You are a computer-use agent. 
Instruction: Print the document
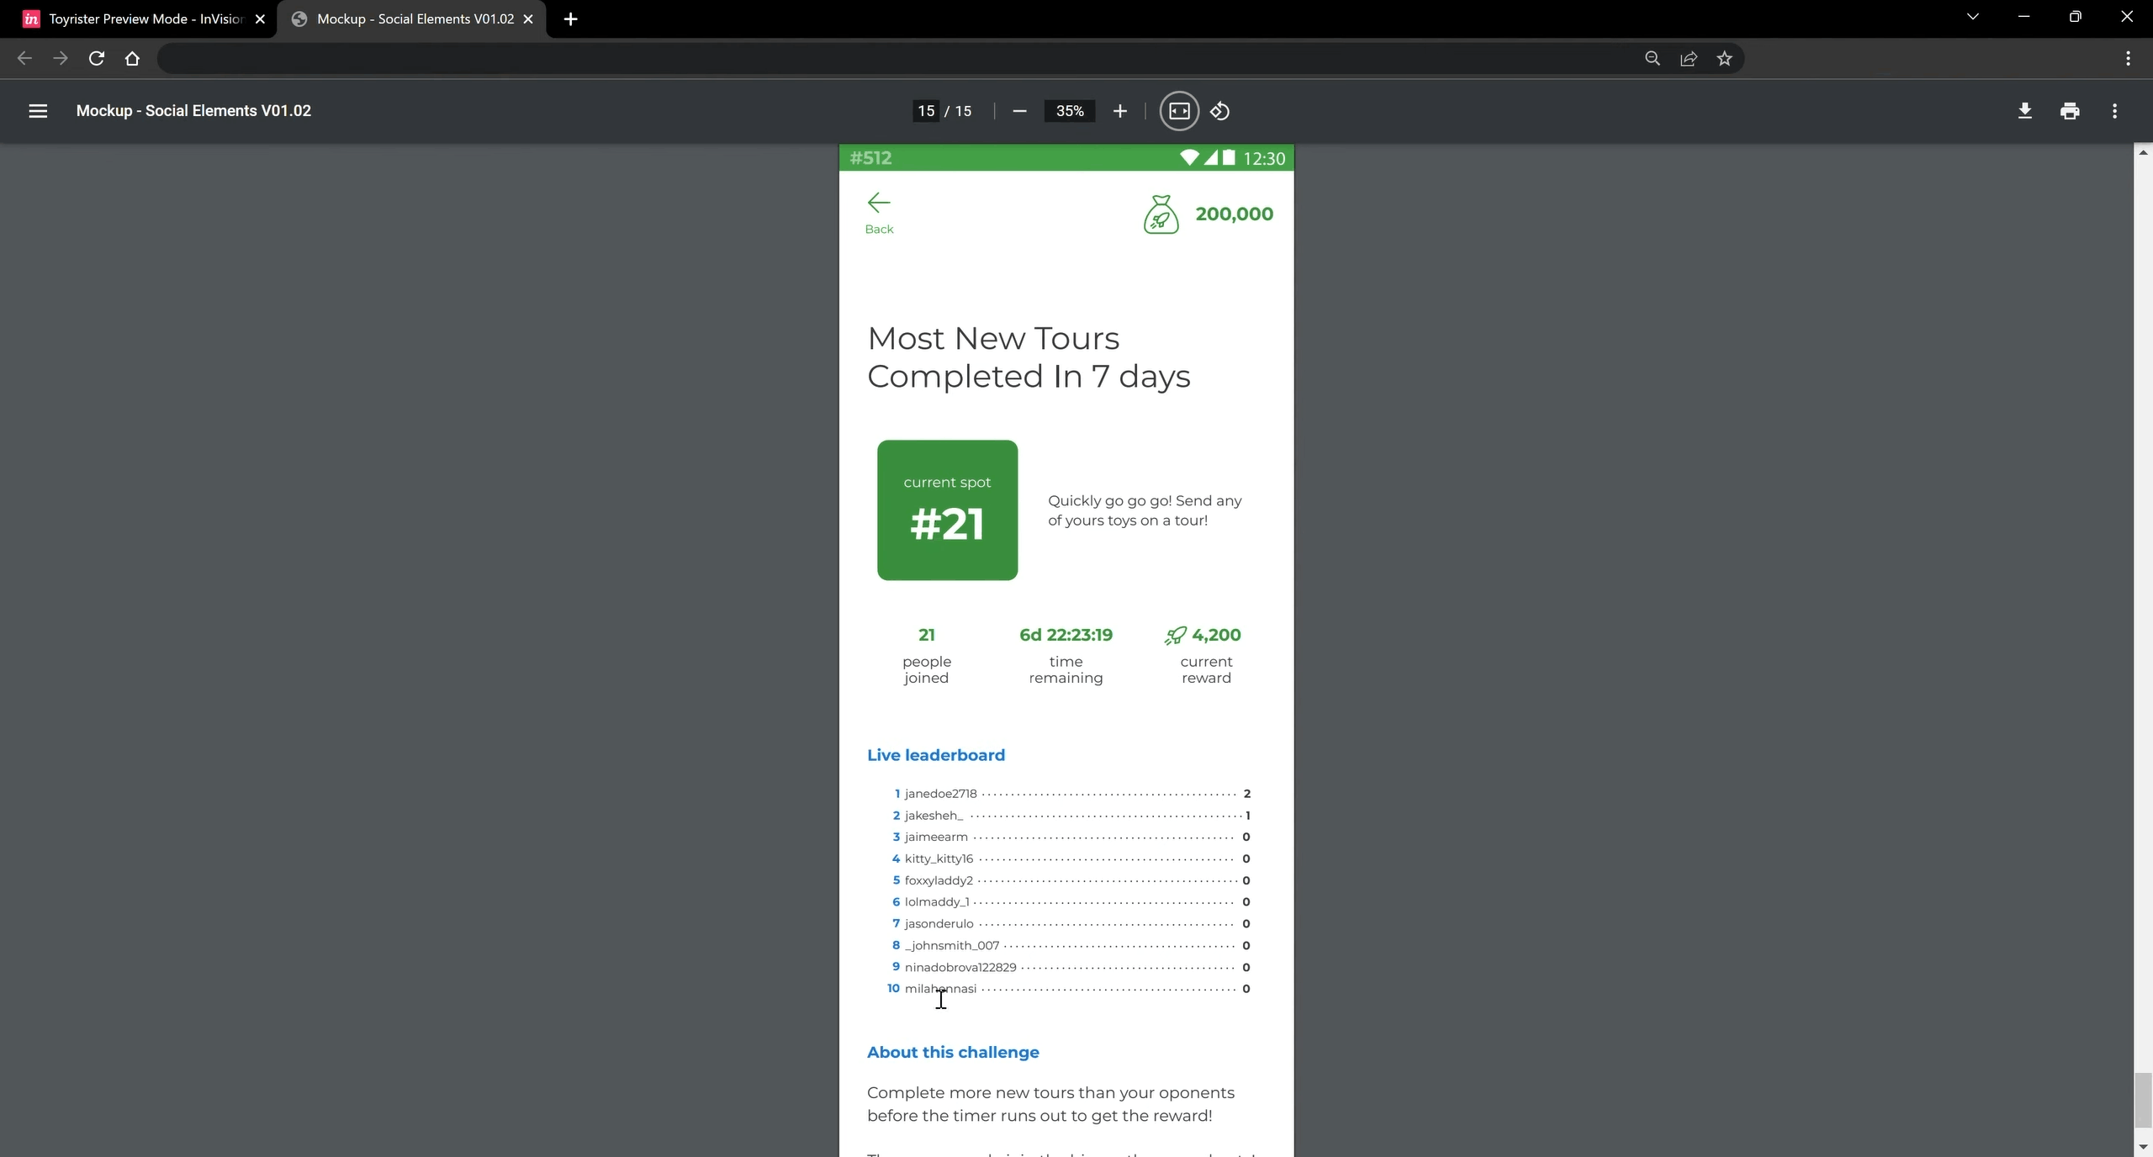pyautogui.click(x=2070, y=111)
